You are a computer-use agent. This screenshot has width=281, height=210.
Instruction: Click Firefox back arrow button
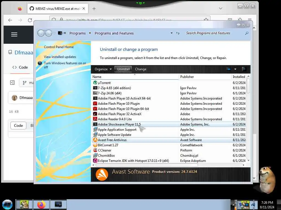click(10, 20)
